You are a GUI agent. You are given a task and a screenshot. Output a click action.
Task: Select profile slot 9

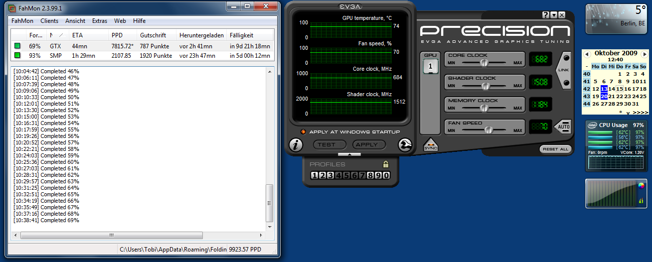[378, 175]
